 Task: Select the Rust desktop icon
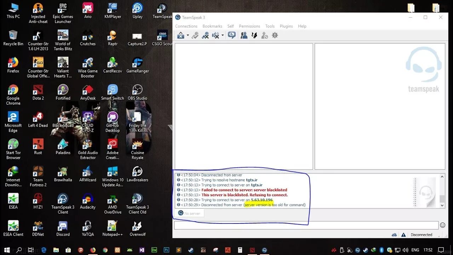point(38,147)
